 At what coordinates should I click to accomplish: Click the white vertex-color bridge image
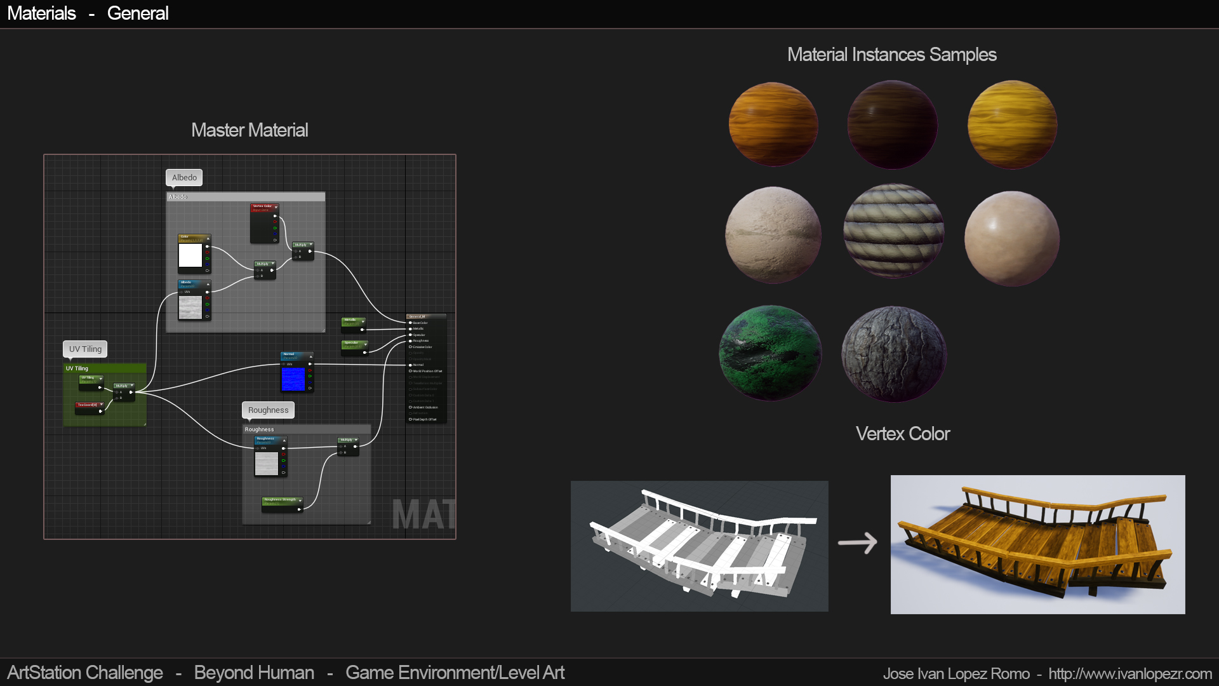700,546
